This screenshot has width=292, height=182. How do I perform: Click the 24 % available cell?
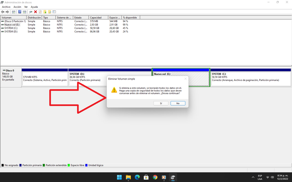tap(125, 32)
